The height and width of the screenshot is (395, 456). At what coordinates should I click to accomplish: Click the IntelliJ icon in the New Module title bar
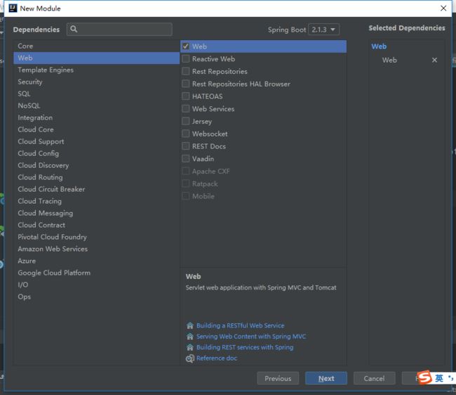point(13,8)
